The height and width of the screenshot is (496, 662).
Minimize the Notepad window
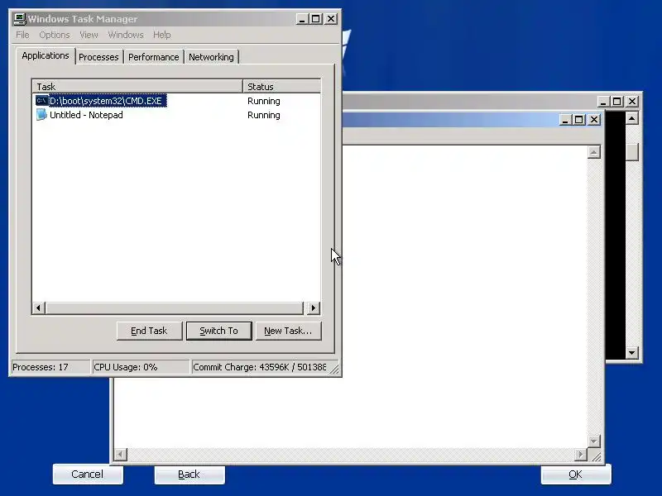coord(565,120)
